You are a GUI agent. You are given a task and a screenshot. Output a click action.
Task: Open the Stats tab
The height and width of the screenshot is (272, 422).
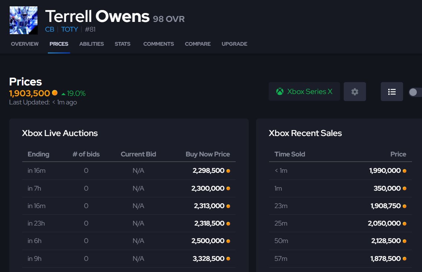point(122,44)
